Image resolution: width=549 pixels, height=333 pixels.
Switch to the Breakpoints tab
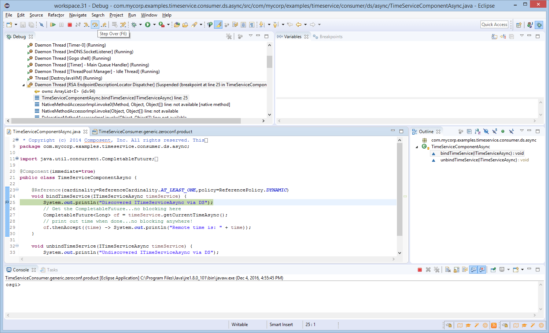point(328,37)
